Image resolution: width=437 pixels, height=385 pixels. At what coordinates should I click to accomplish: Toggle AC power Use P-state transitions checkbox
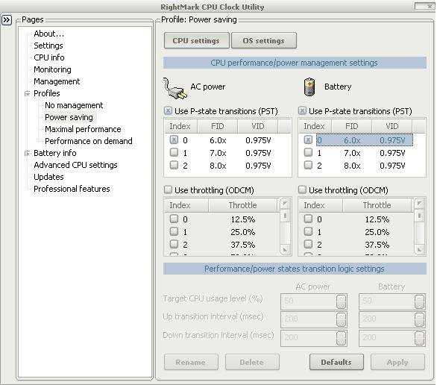168,111
